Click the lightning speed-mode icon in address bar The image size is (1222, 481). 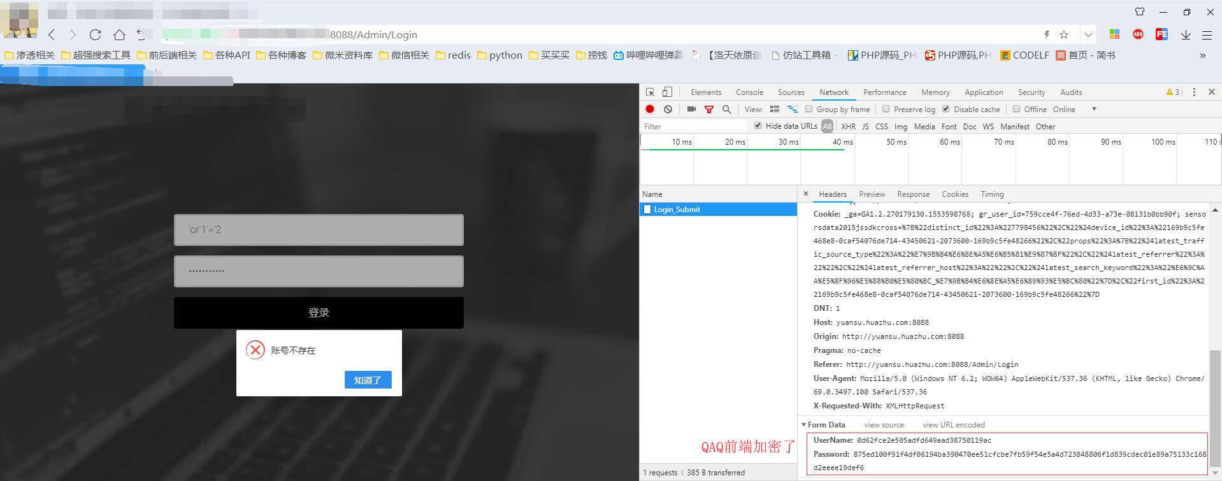[1046, 34]
